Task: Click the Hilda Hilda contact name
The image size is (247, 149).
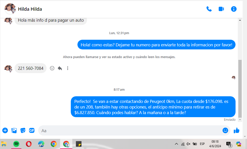Action: point(30,9)
